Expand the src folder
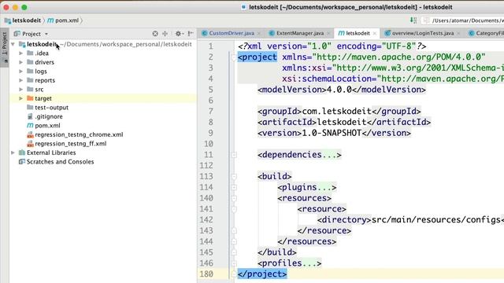 (21, 89)
